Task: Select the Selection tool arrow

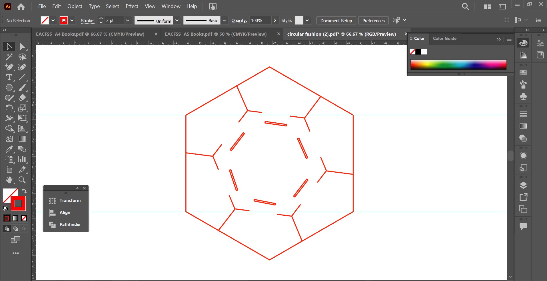Action: click(x=9, y=47)
